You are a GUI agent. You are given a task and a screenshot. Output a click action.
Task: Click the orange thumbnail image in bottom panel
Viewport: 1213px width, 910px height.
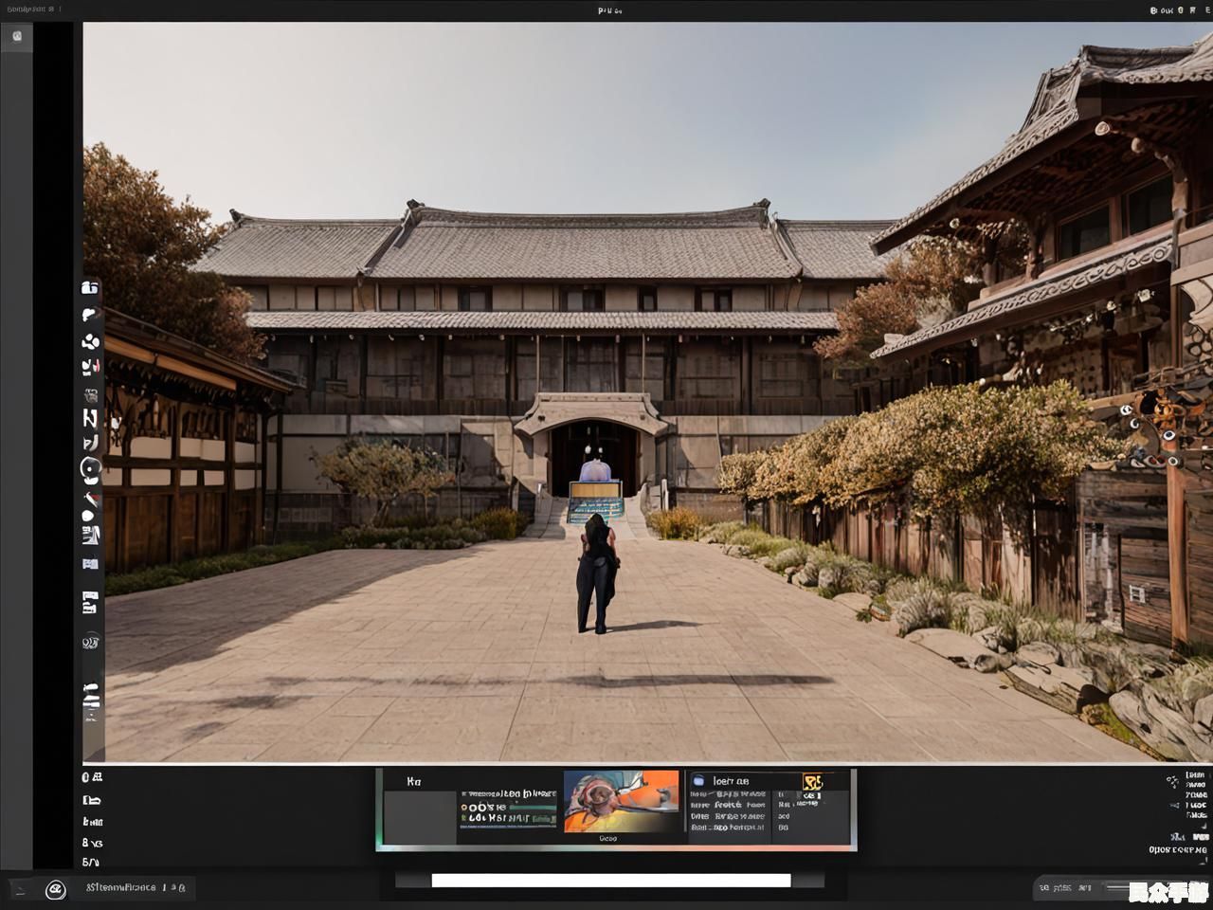click(621, 801)
